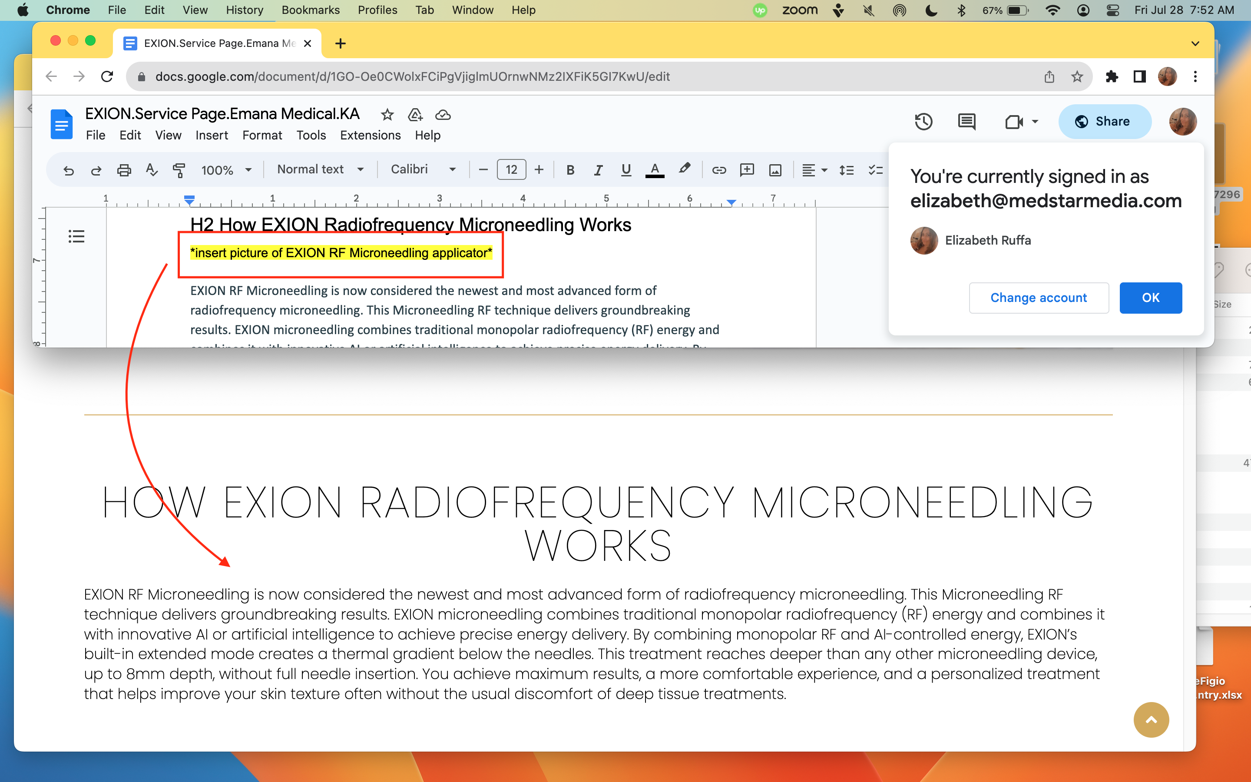Click the paint format roller icon
Viewport: 1251px width, 782px height.
pyautogui.click(x=179, y=169)
